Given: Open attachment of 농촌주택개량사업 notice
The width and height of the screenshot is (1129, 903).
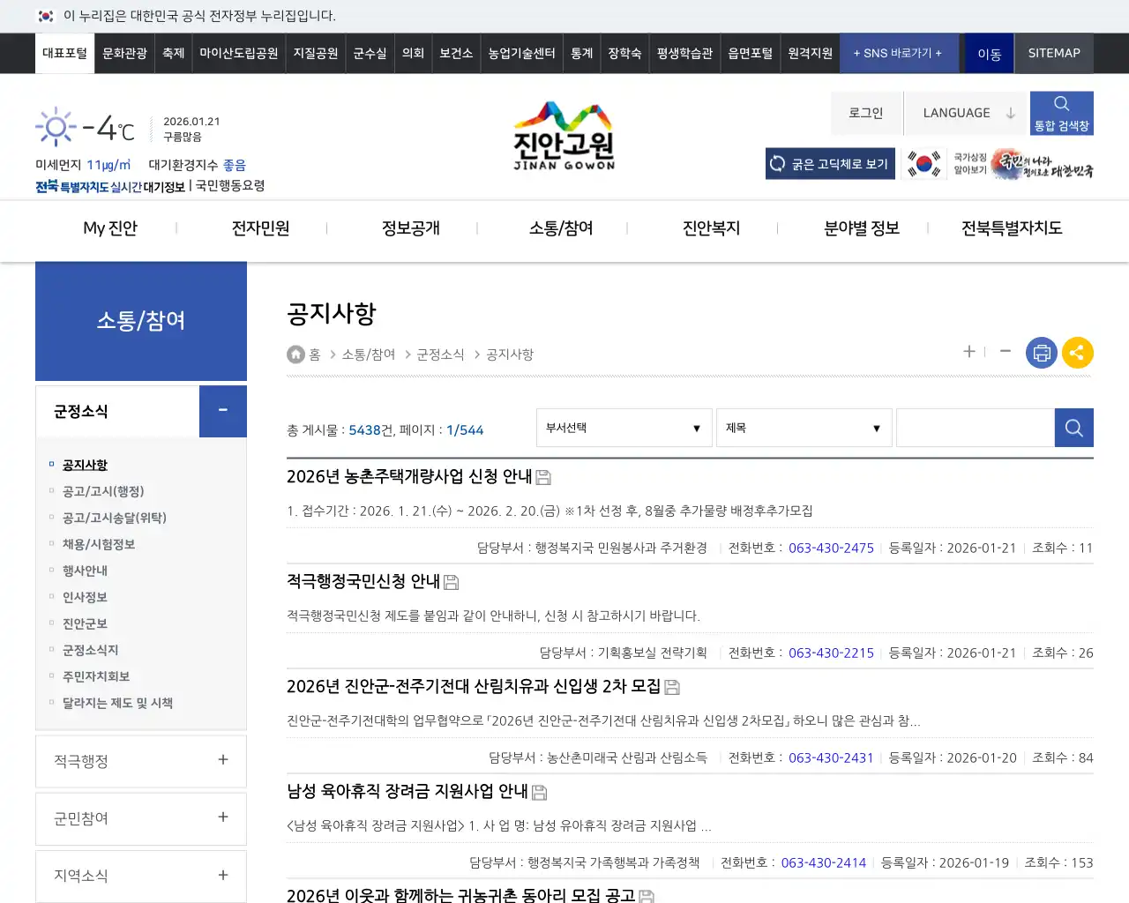Looking at the screenshot, I should [543, 477].
